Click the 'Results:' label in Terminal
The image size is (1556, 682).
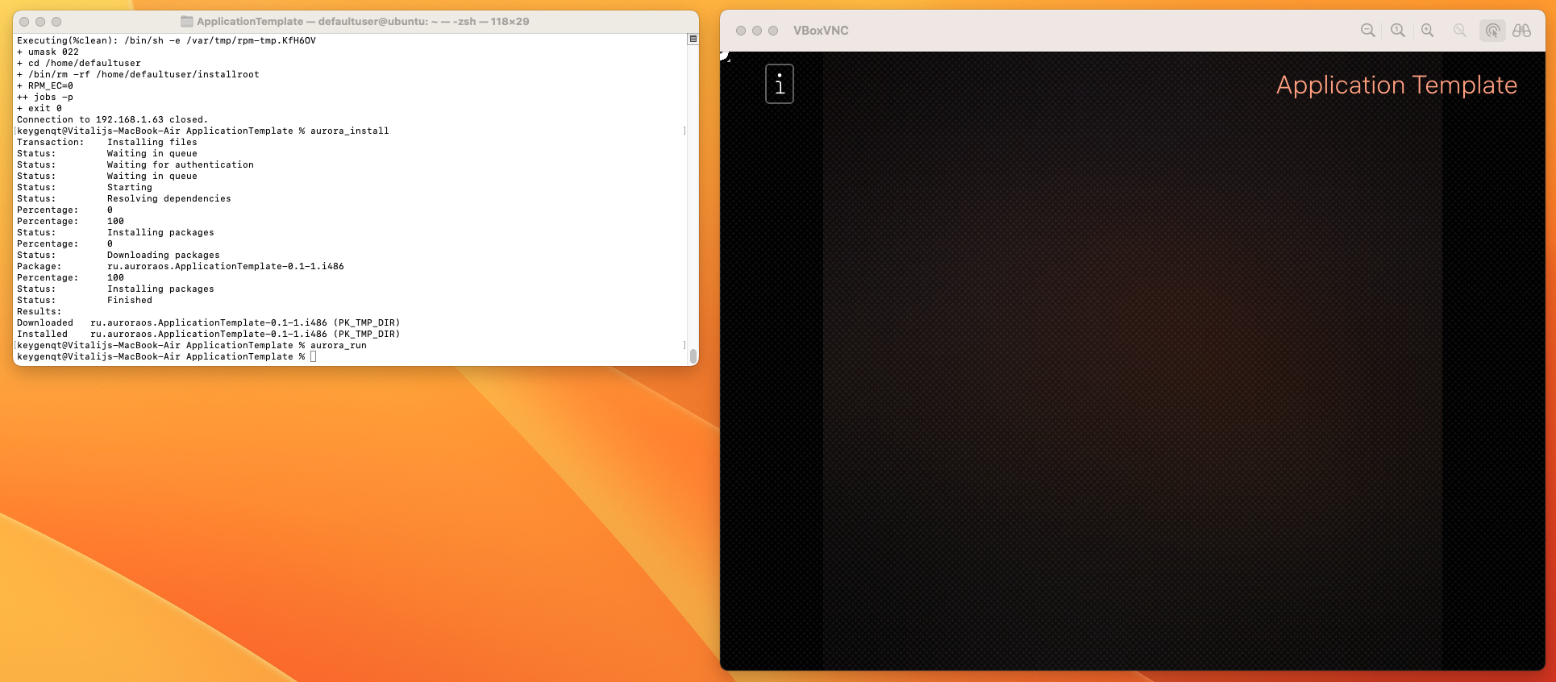click(39, 311)
